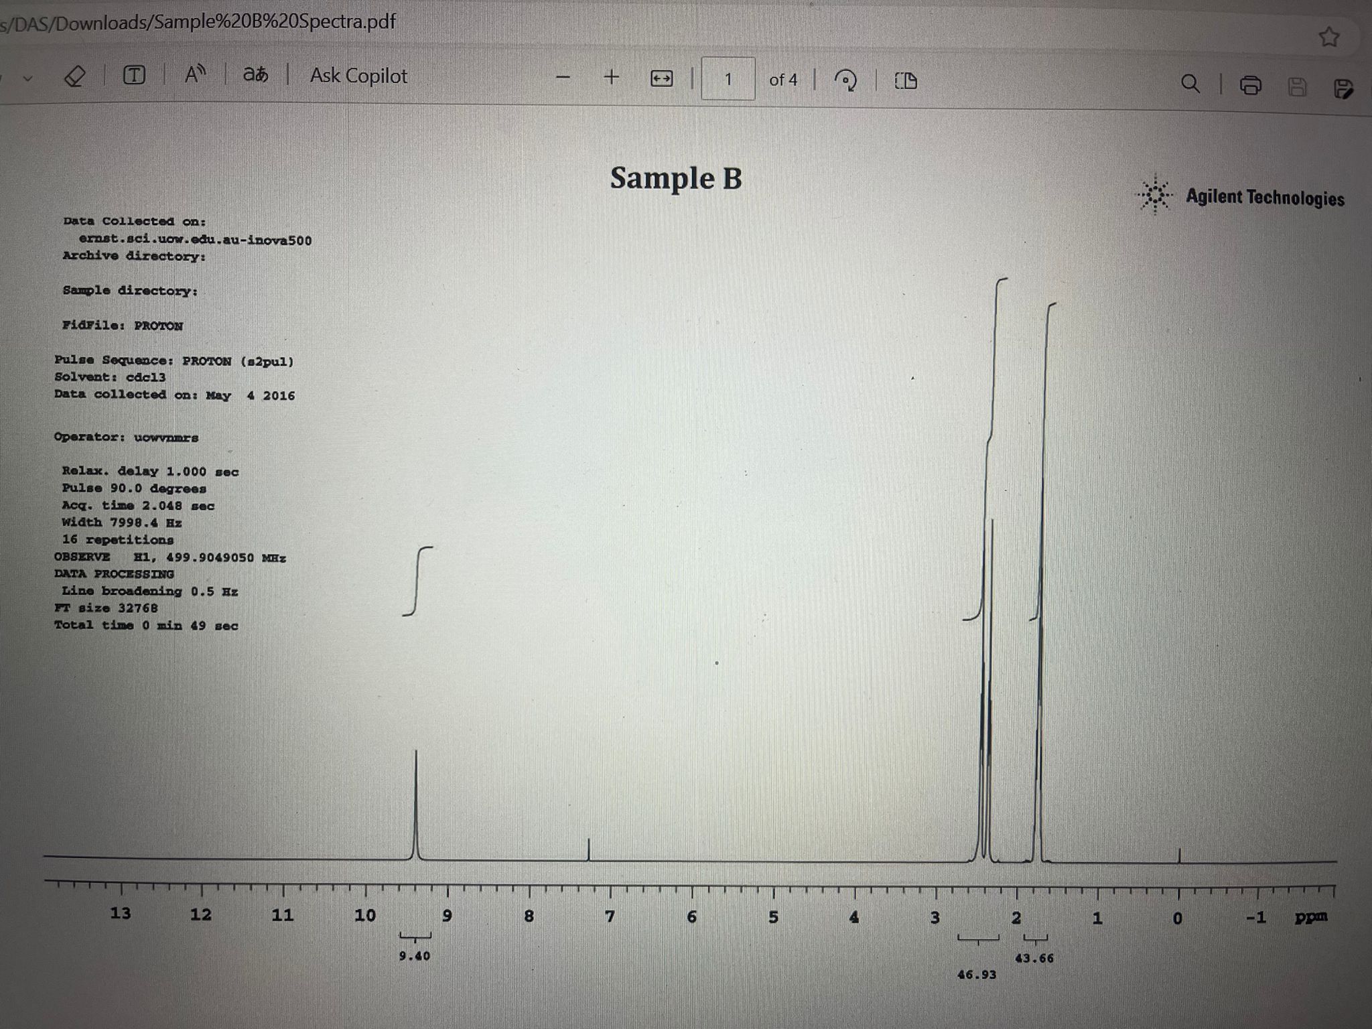1372x1029 pixels.
Task: Click the page number input field
Action: tap(729, 80)
